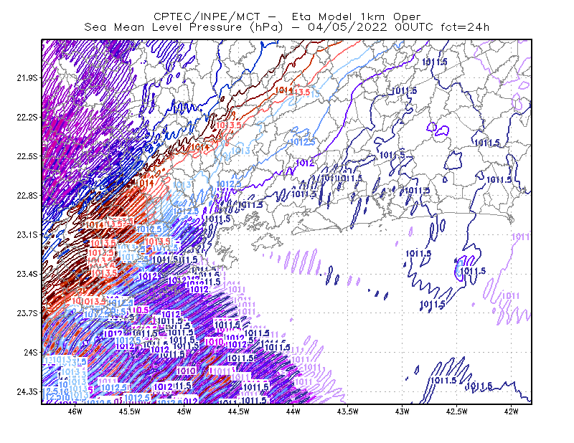Click the '45W' longitude axis label

pyautogui.click(x=184, y=411)
